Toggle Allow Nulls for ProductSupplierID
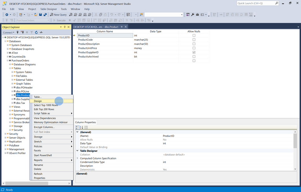Image resolution: width=301 pixels, height=192 pixels. (x=194, y=52)
